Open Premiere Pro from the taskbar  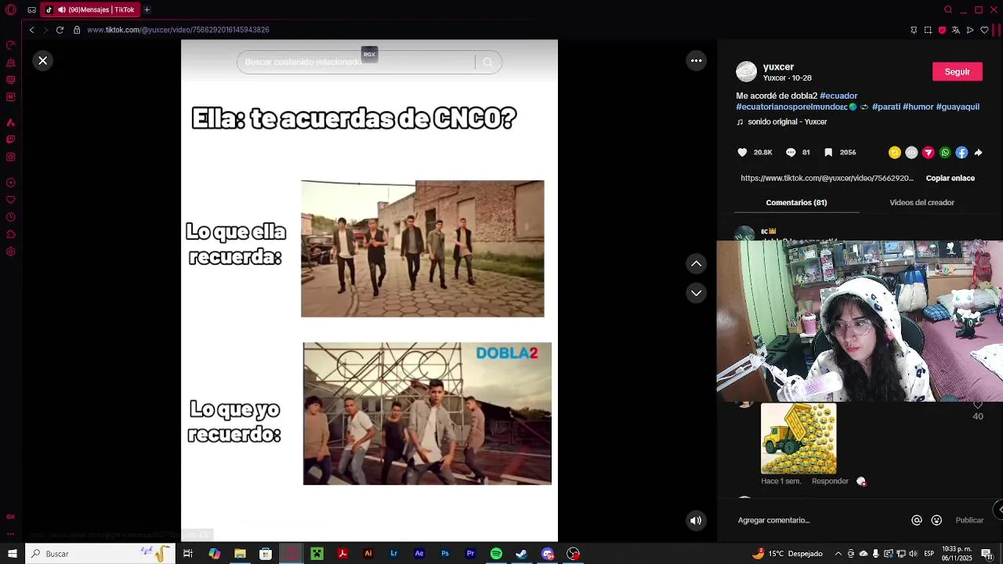tap(470, 554)
